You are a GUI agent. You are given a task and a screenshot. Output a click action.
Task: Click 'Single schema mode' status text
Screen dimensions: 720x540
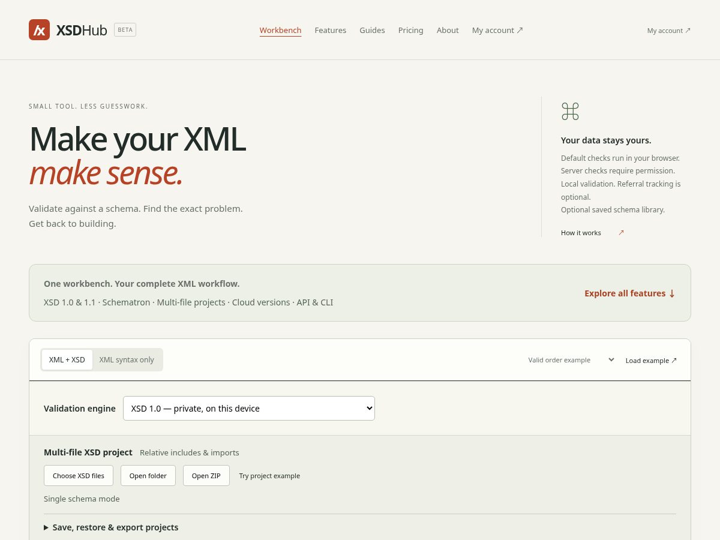pos(82,499)
